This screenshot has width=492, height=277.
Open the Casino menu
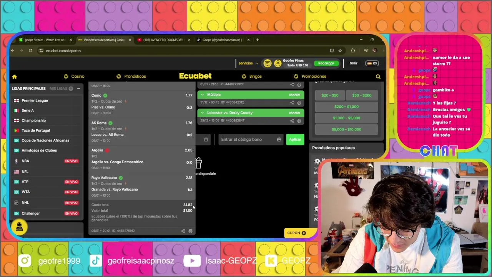[74, 77]
